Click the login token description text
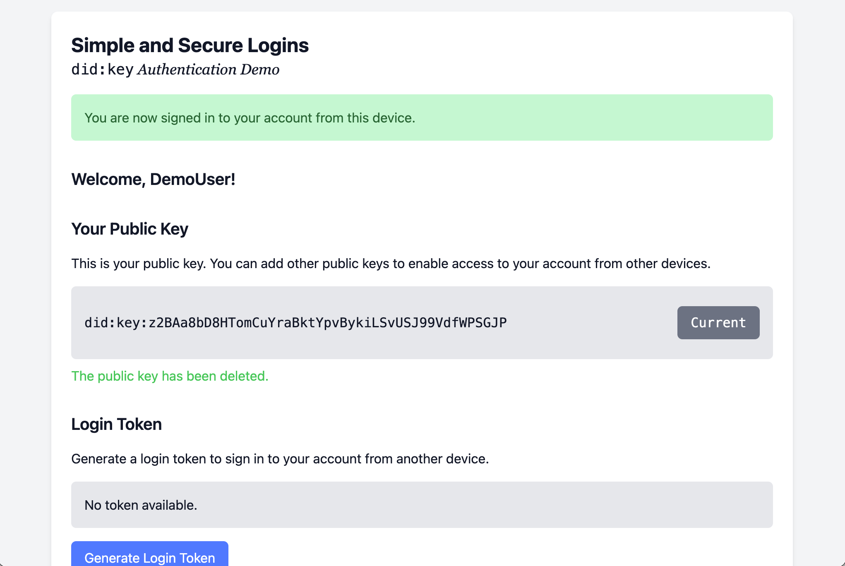The width and height of the screenshot is (845, 566). pos(280,458)
